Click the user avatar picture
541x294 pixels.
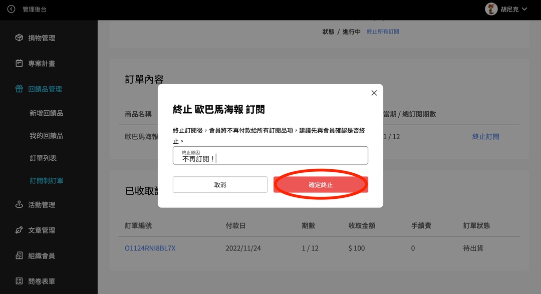point(491,9)
